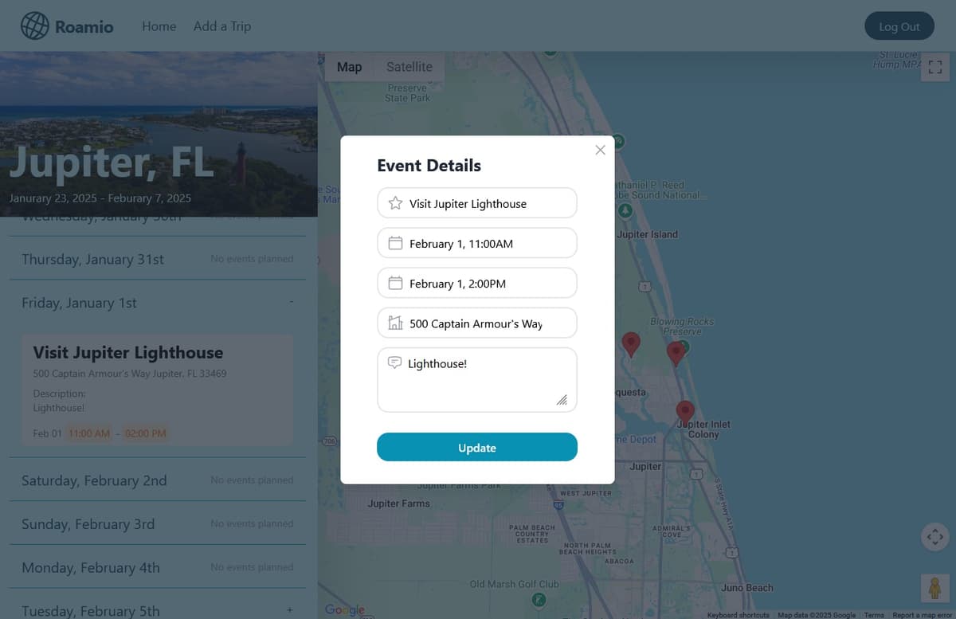Click the star icon beside event name
The image size is (956, 619).
(x=395, y=203)
